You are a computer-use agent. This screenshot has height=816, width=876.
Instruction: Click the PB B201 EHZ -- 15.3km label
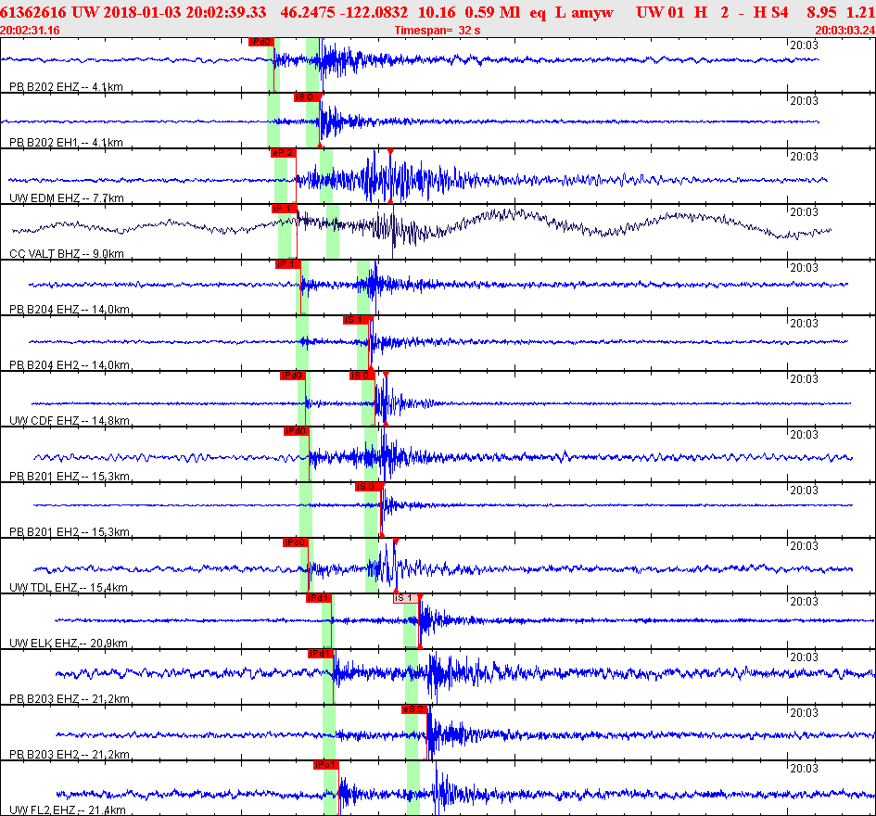70,477
